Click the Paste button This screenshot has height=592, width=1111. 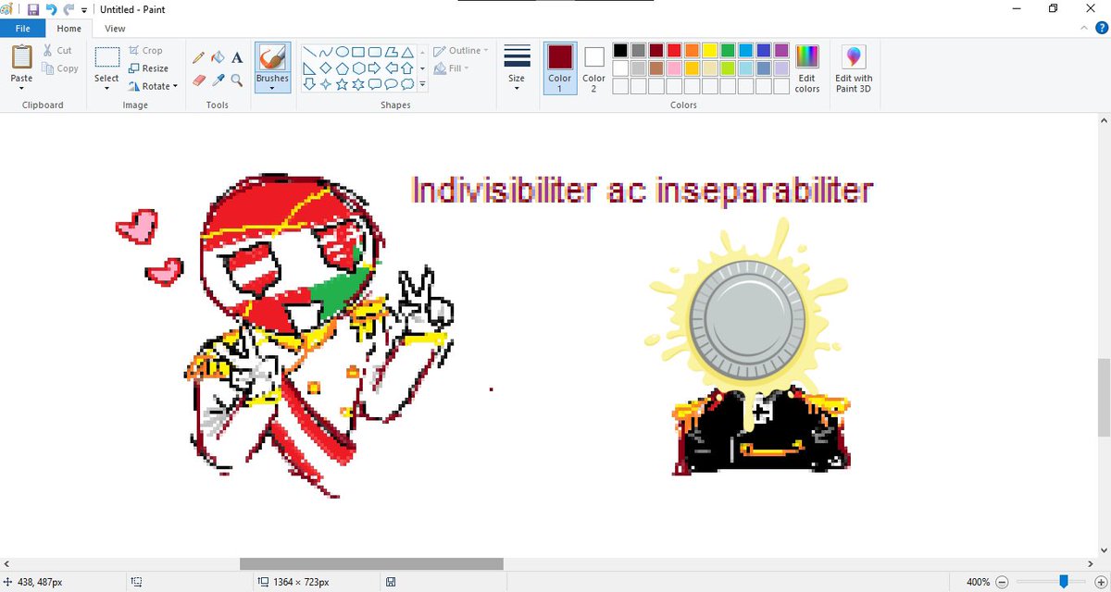click(x=21, y=63)
